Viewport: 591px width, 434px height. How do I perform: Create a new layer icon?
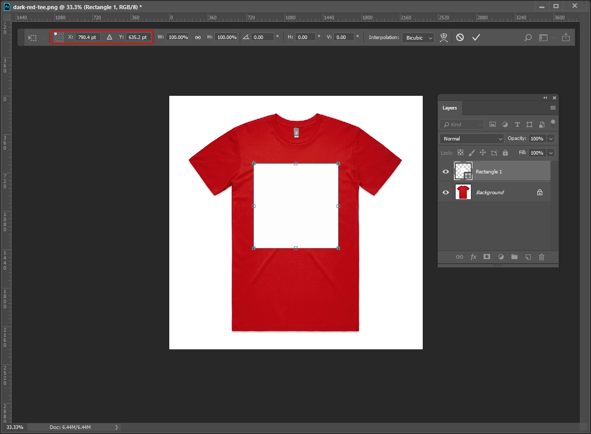click(x=528, y=257)
